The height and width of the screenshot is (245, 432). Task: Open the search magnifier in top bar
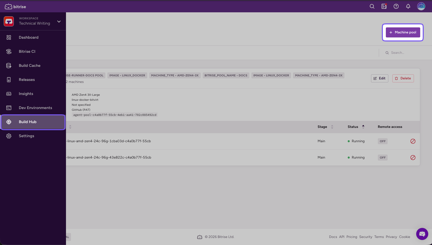[x=372, y=7]
